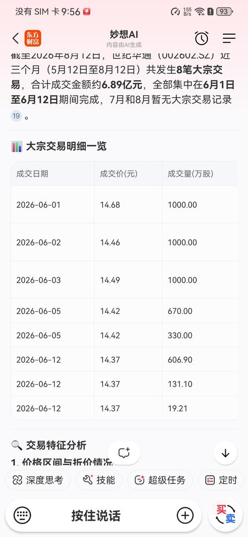Tap the 成交日期 column header

[x=32, y=174]
